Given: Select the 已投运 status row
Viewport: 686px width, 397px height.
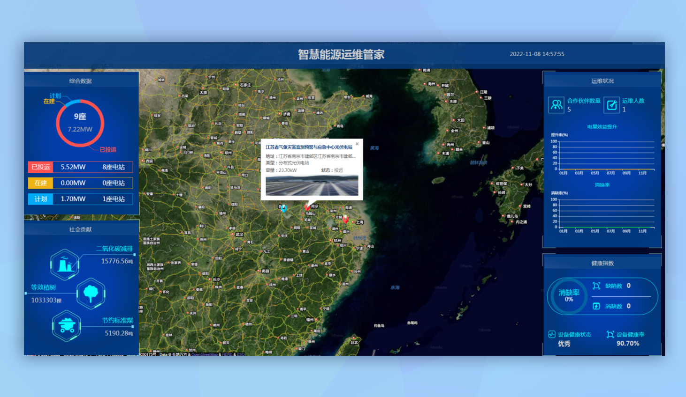Looking at the screenshot, I should (80, 167).
